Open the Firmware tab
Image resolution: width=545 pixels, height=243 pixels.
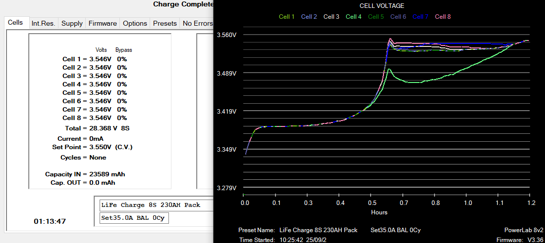[x=103, y=23]
